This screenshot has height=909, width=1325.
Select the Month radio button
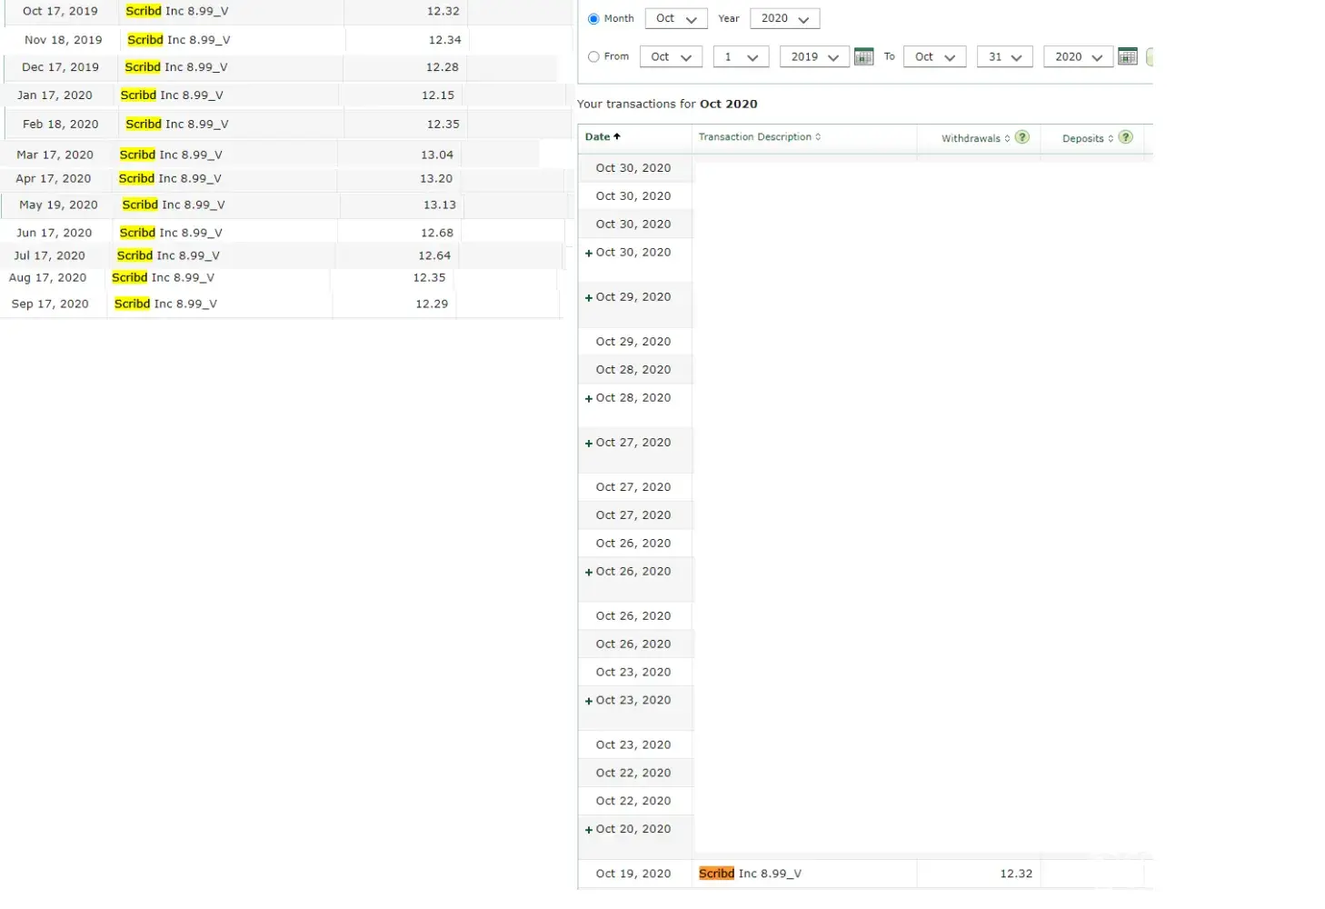593,19
